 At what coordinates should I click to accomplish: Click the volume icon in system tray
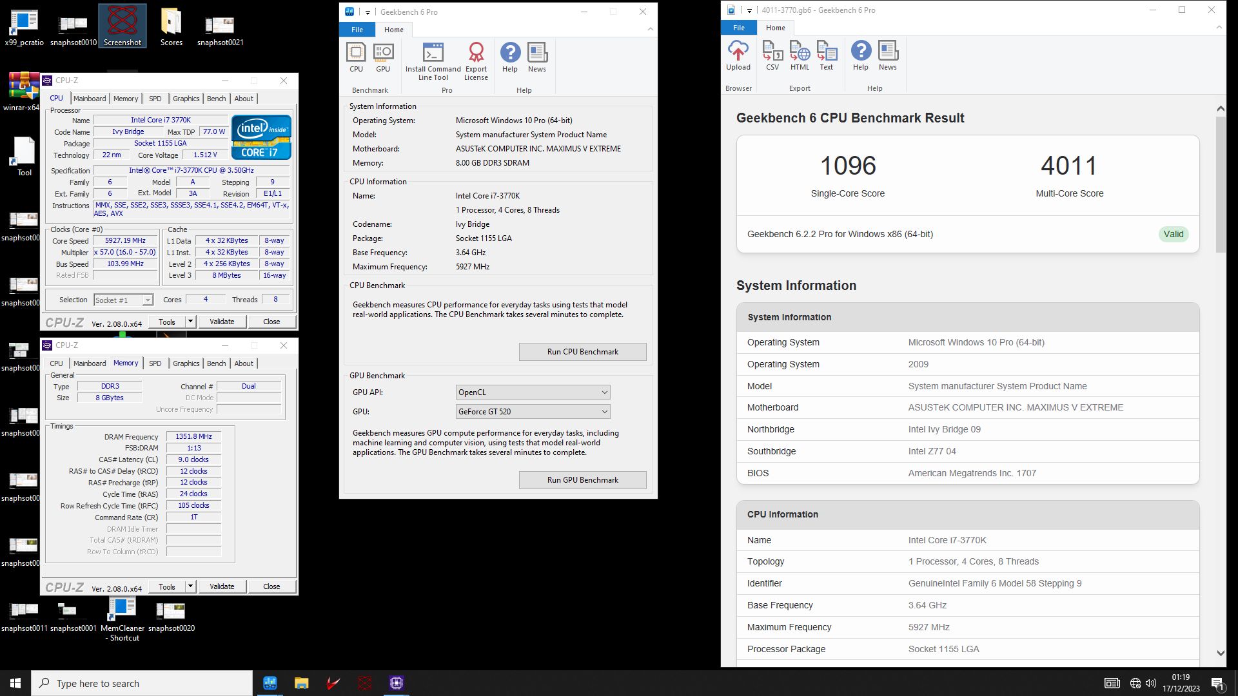point(1151,683)
